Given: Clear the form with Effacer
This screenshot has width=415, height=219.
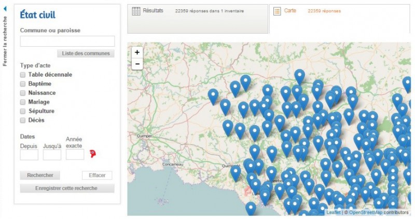Looking at the screenshot, I should [97, 175].
